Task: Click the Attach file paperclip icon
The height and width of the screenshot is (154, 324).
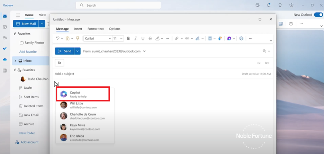Action: tap(177, 38)
